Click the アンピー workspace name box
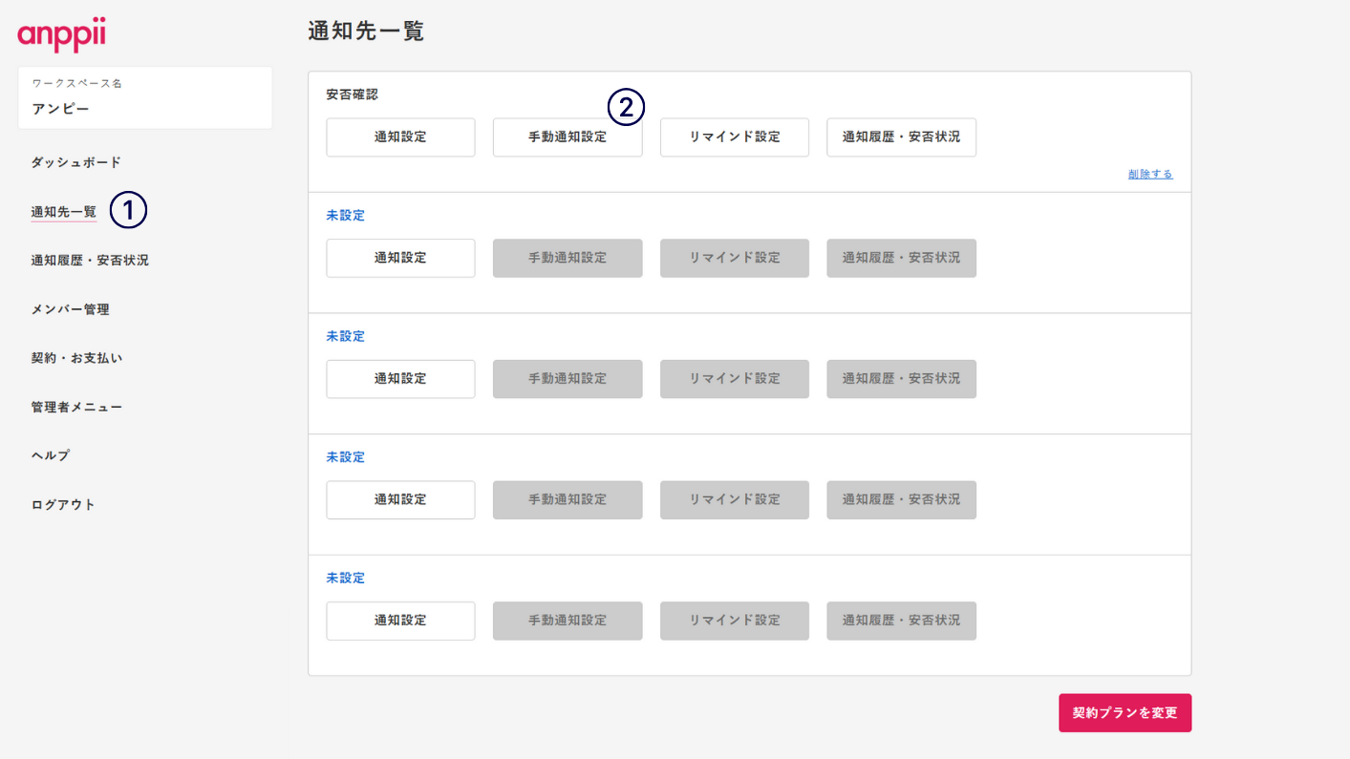Screen dimensions: 1350x759 pyautogui.click(x=144, y=98)
